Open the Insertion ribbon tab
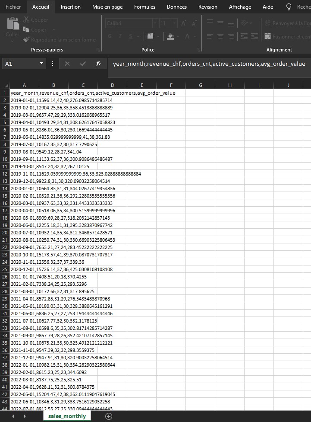Screen dimensions: 311x422 [x=70, y=7]
